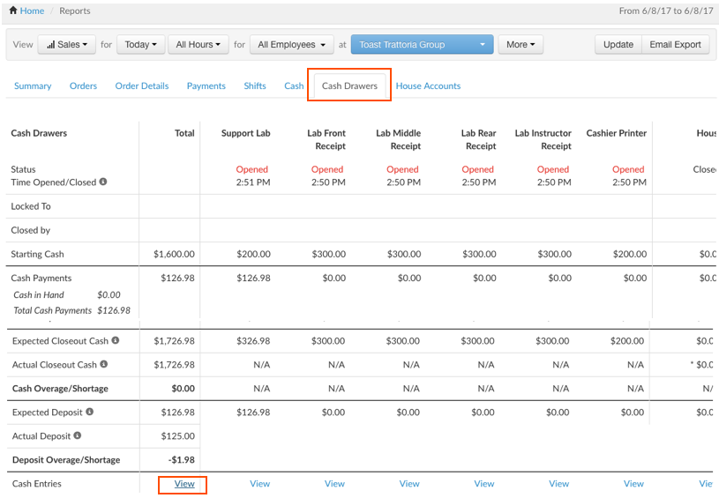
Task: Click info icon beside Expected Closeout Cash
Action: (116, 340)
